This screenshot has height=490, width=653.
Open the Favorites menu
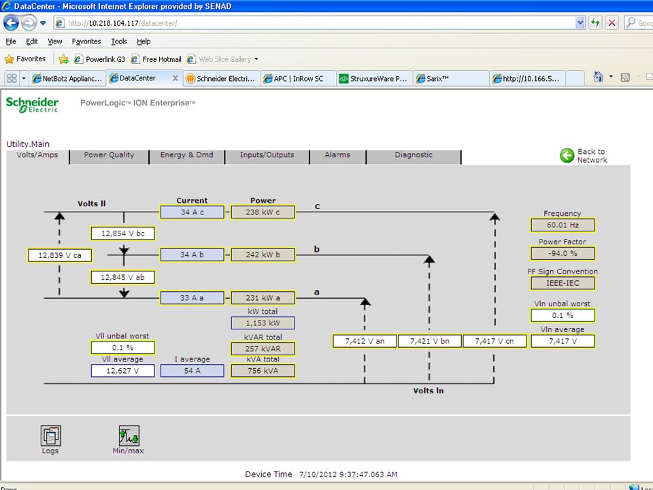point(86,42)
